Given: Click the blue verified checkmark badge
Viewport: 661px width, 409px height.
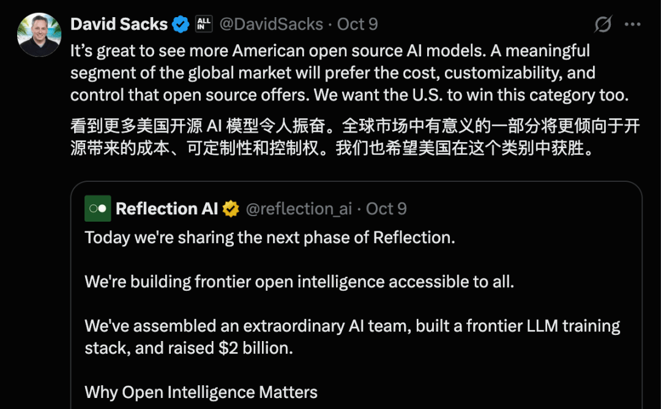Looking at the screenshot, I should pyautogui.click(x=181, y=24).
